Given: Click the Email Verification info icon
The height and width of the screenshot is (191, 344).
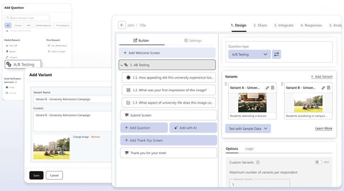Looking at the screenshot, I should tap(16, 82).
